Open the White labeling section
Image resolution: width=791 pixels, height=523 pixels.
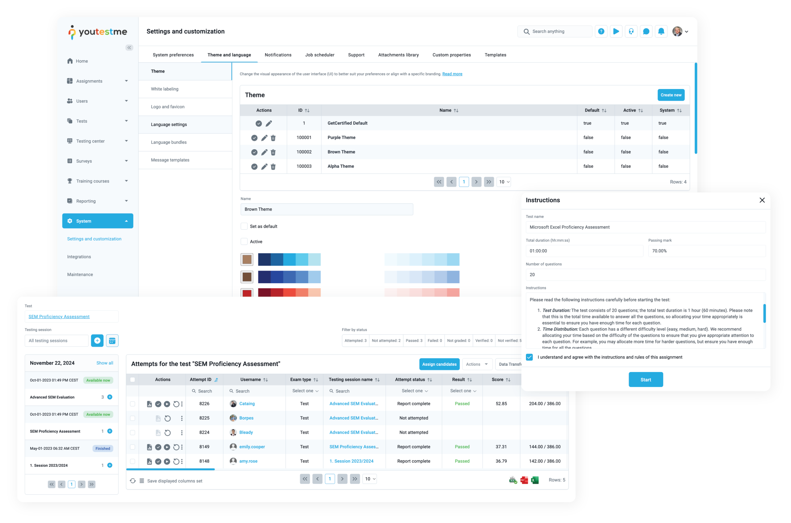164,89
